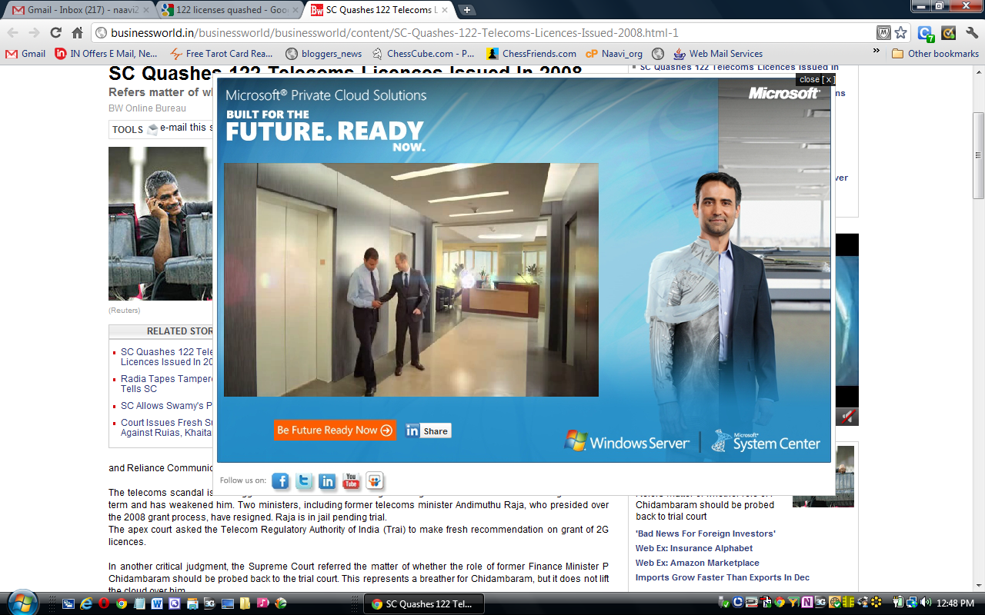Screen dimensions: 985x615
Task: Click the SC Quashes taskbar button
Action: click(x=423, y=603)
